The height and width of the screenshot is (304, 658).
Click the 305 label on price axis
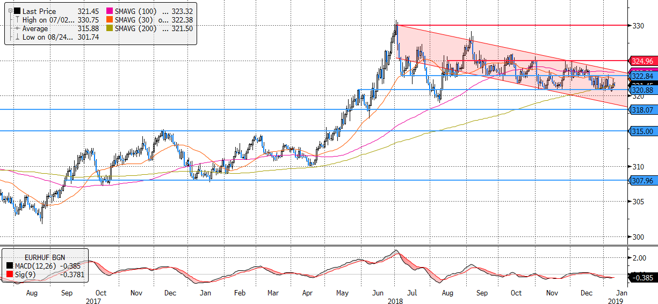pyautogui.click(x=638, y=202)
